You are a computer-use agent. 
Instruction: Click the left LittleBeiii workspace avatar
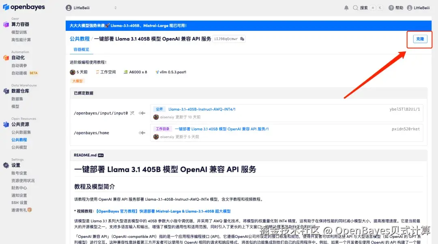pos(69,8)
